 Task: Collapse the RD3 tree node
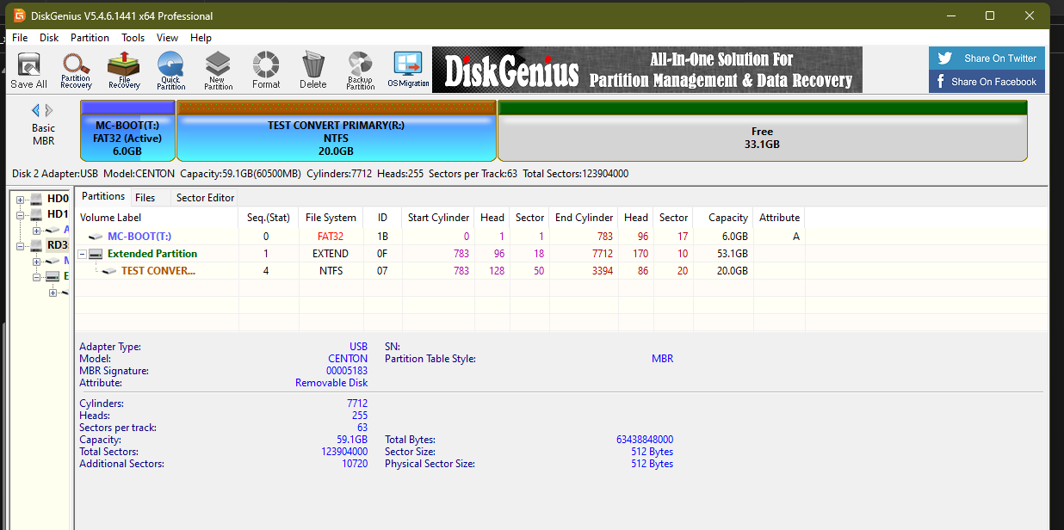(21, 246)
